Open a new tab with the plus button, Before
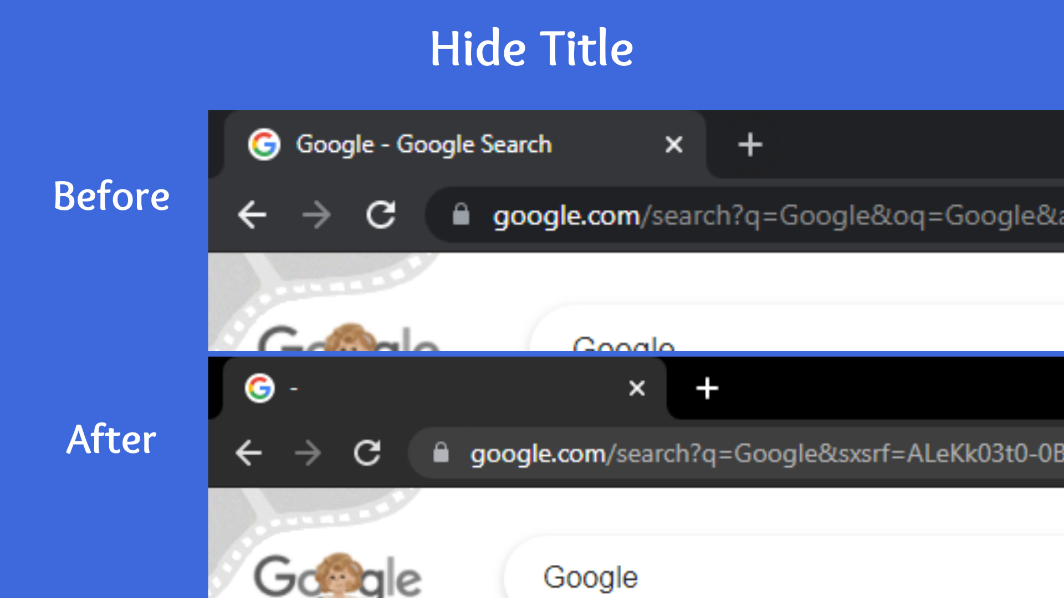 tap(750, 145)
